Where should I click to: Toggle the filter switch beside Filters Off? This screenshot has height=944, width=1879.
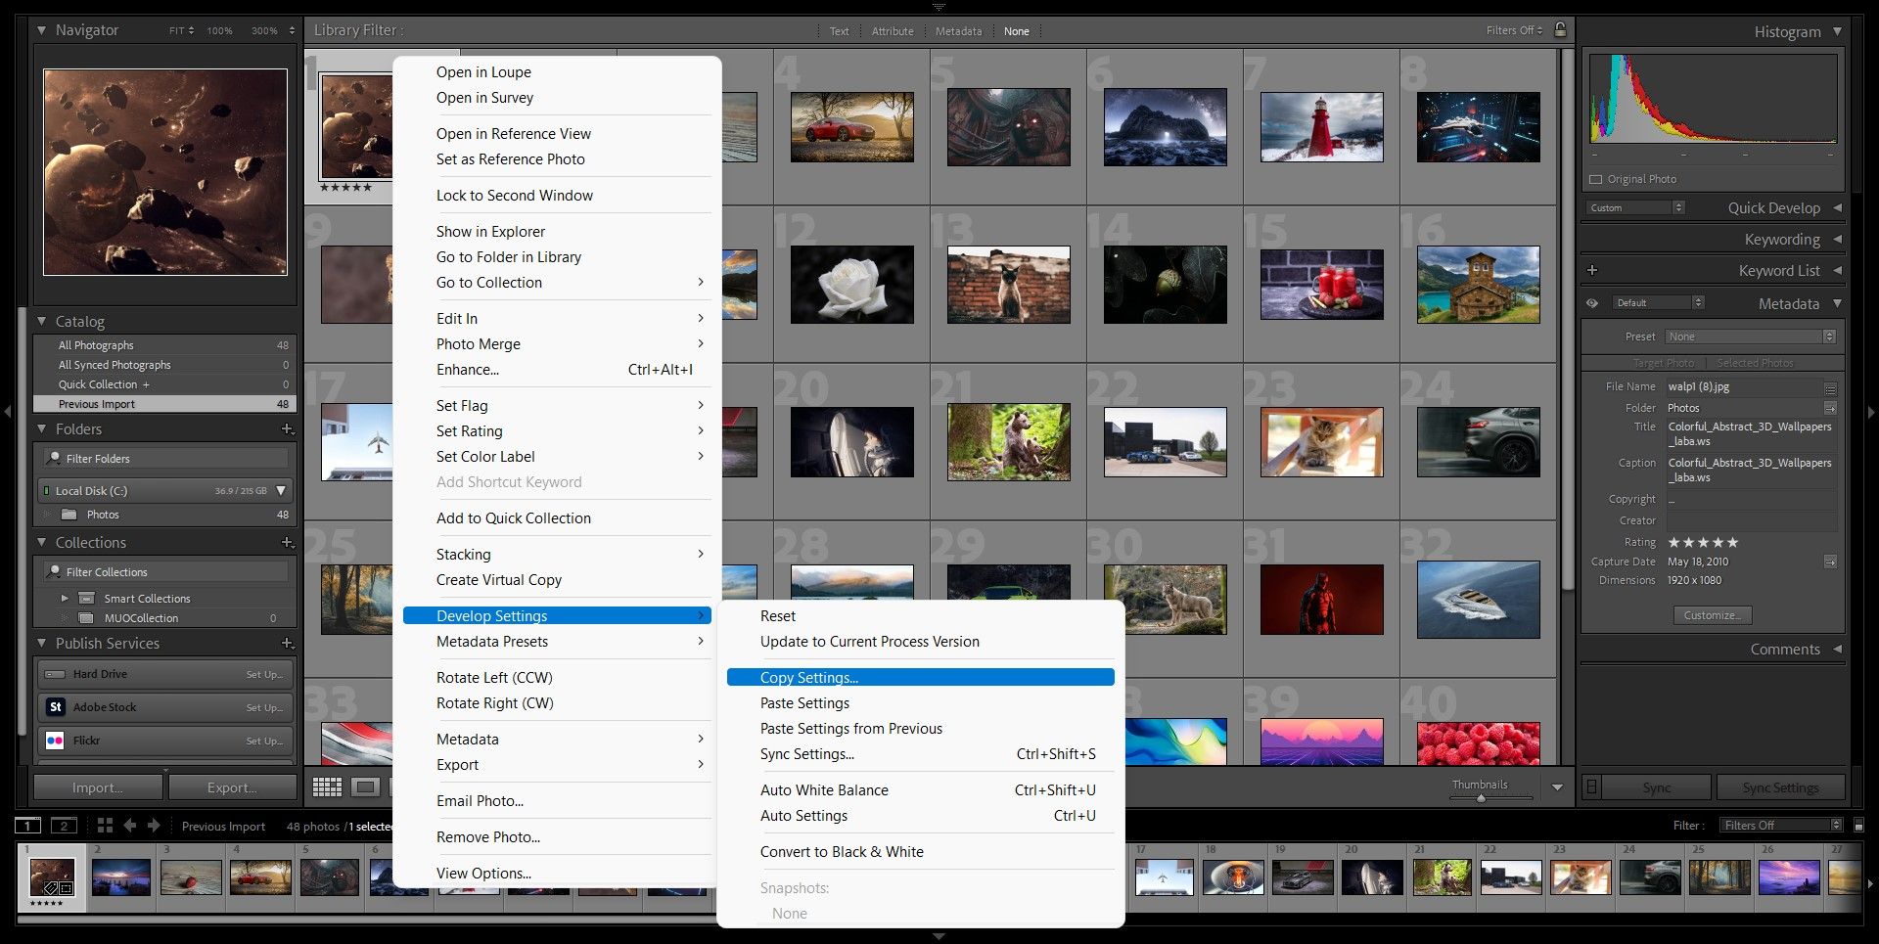pyautogui.click(x=1859, y=826)
